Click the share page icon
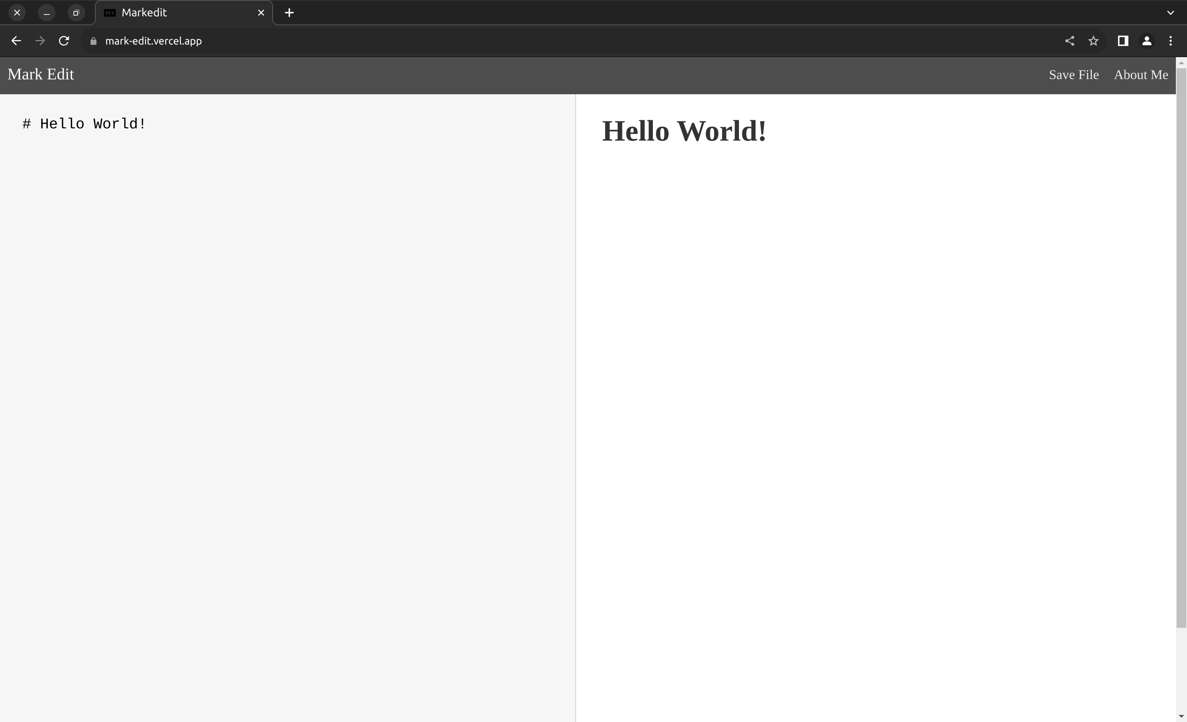This screenshot has width=1187, height=722. 1069,41
